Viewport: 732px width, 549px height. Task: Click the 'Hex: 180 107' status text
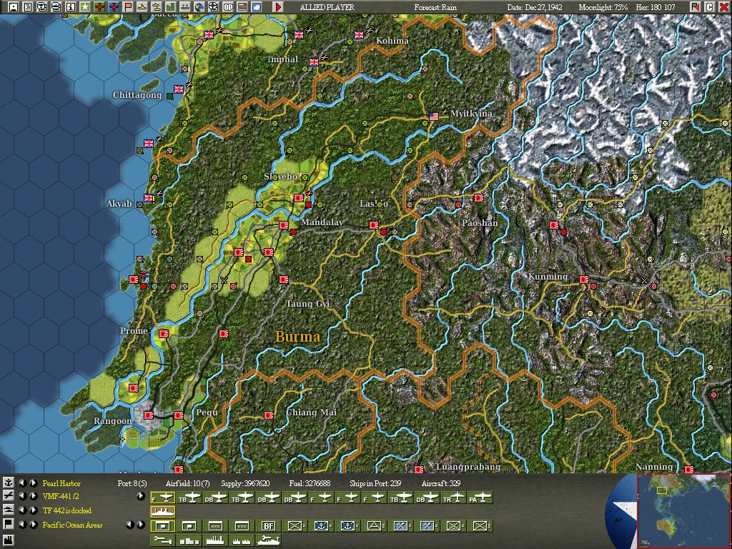point(656,7)
